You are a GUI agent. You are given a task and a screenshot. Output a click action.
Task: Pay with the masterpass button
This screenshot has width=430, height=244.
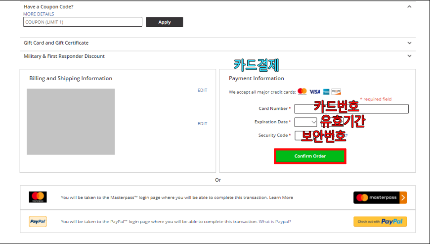[x=380, y=197]
